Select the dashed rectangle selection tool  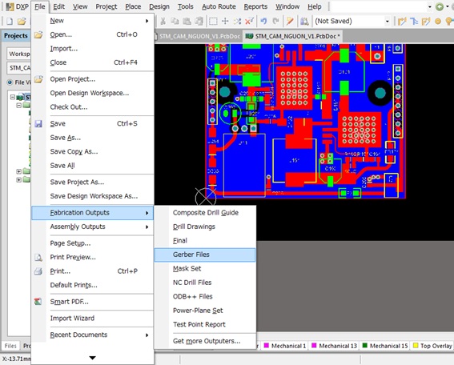tap(213, 21)
